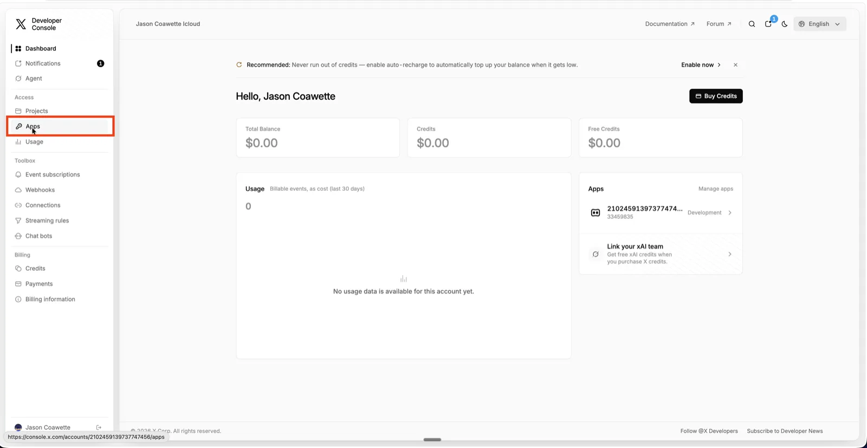Open the search icon in top bar

752,24
